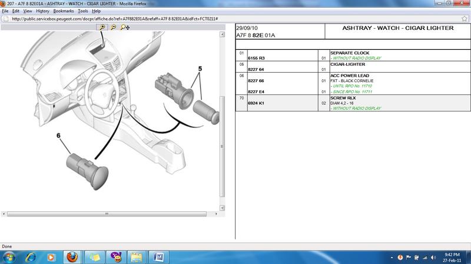The height and width of the screenshot is (264, 471).
Task: Bookmark this page with the star icon
Action: coord(465,19)
